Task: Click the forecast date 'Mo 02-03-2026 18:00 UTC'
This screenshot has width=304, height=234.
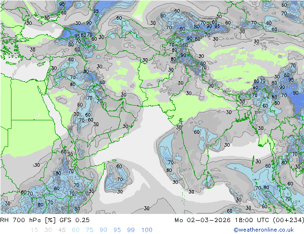Action: pos(222,220)
